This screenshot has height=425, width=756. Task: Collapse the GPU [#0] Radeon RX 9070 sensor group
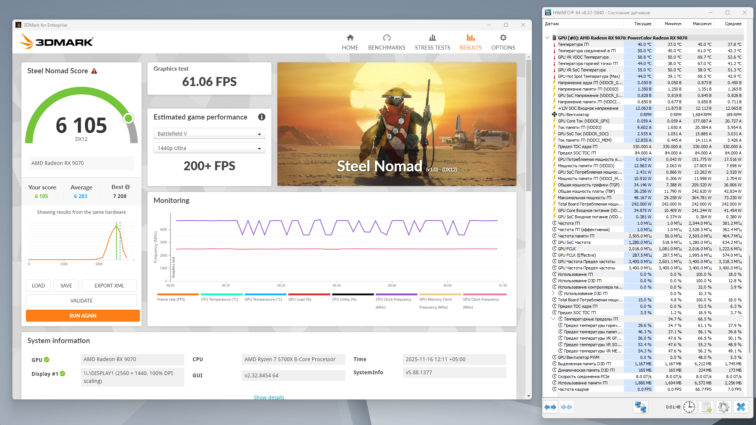tap(547, 38)
